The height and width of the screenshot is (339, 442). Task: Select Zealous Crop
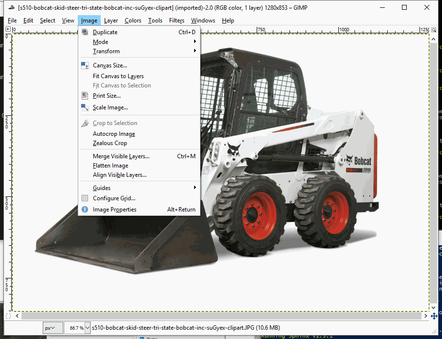pos(139,143)
